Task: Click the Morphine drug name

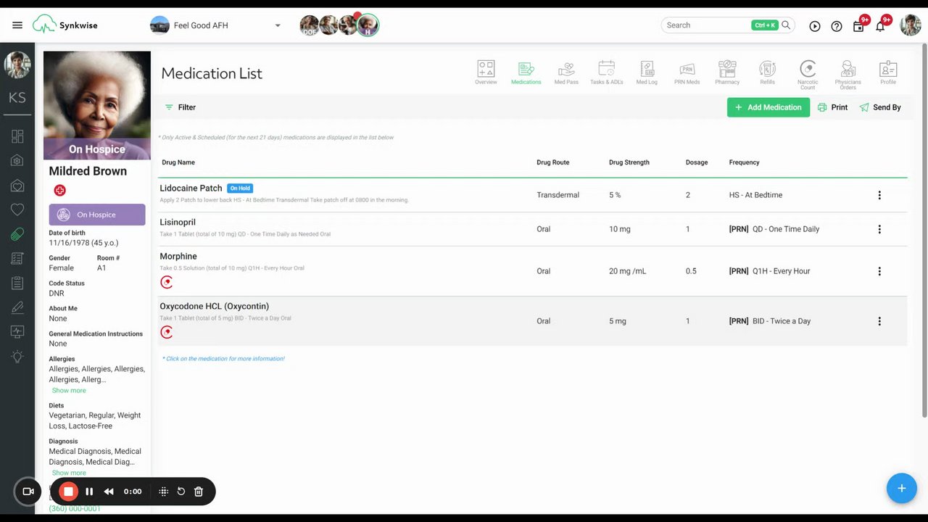Action: click(x=178, y=257)
